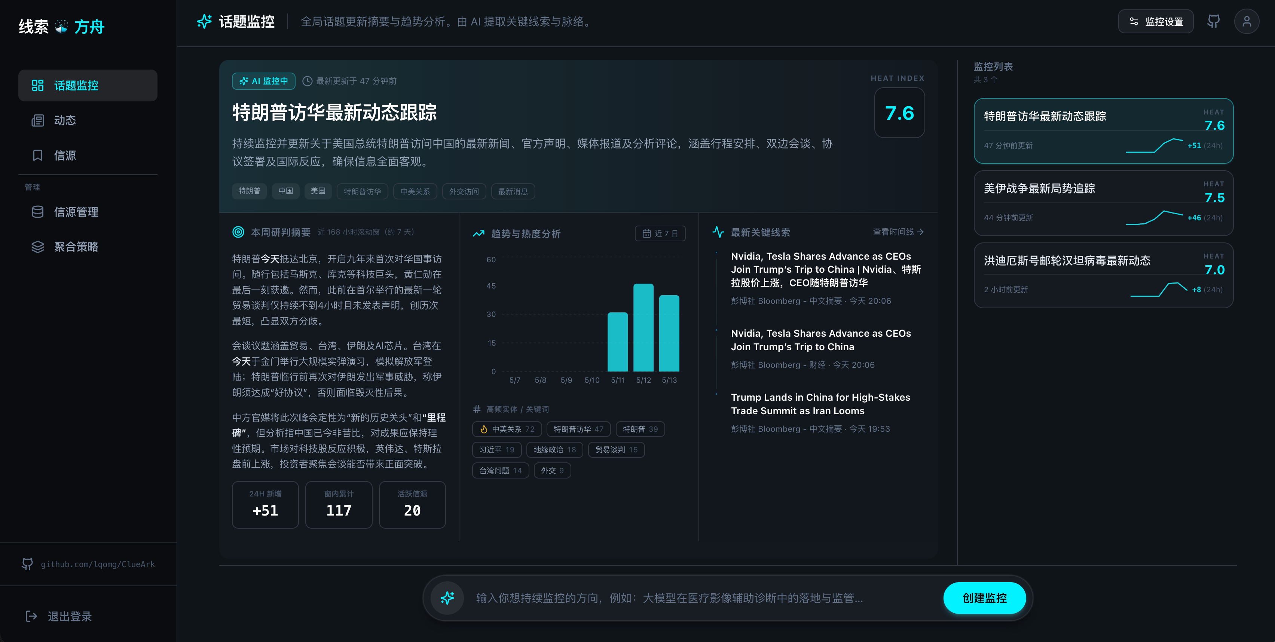
Task: Click the target icon beside 本周研判摘要
Action: 238,232
